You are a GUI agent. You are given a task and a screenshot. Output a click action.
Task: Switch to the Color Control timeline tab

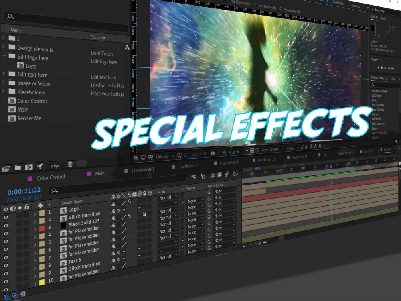(51, 177)
